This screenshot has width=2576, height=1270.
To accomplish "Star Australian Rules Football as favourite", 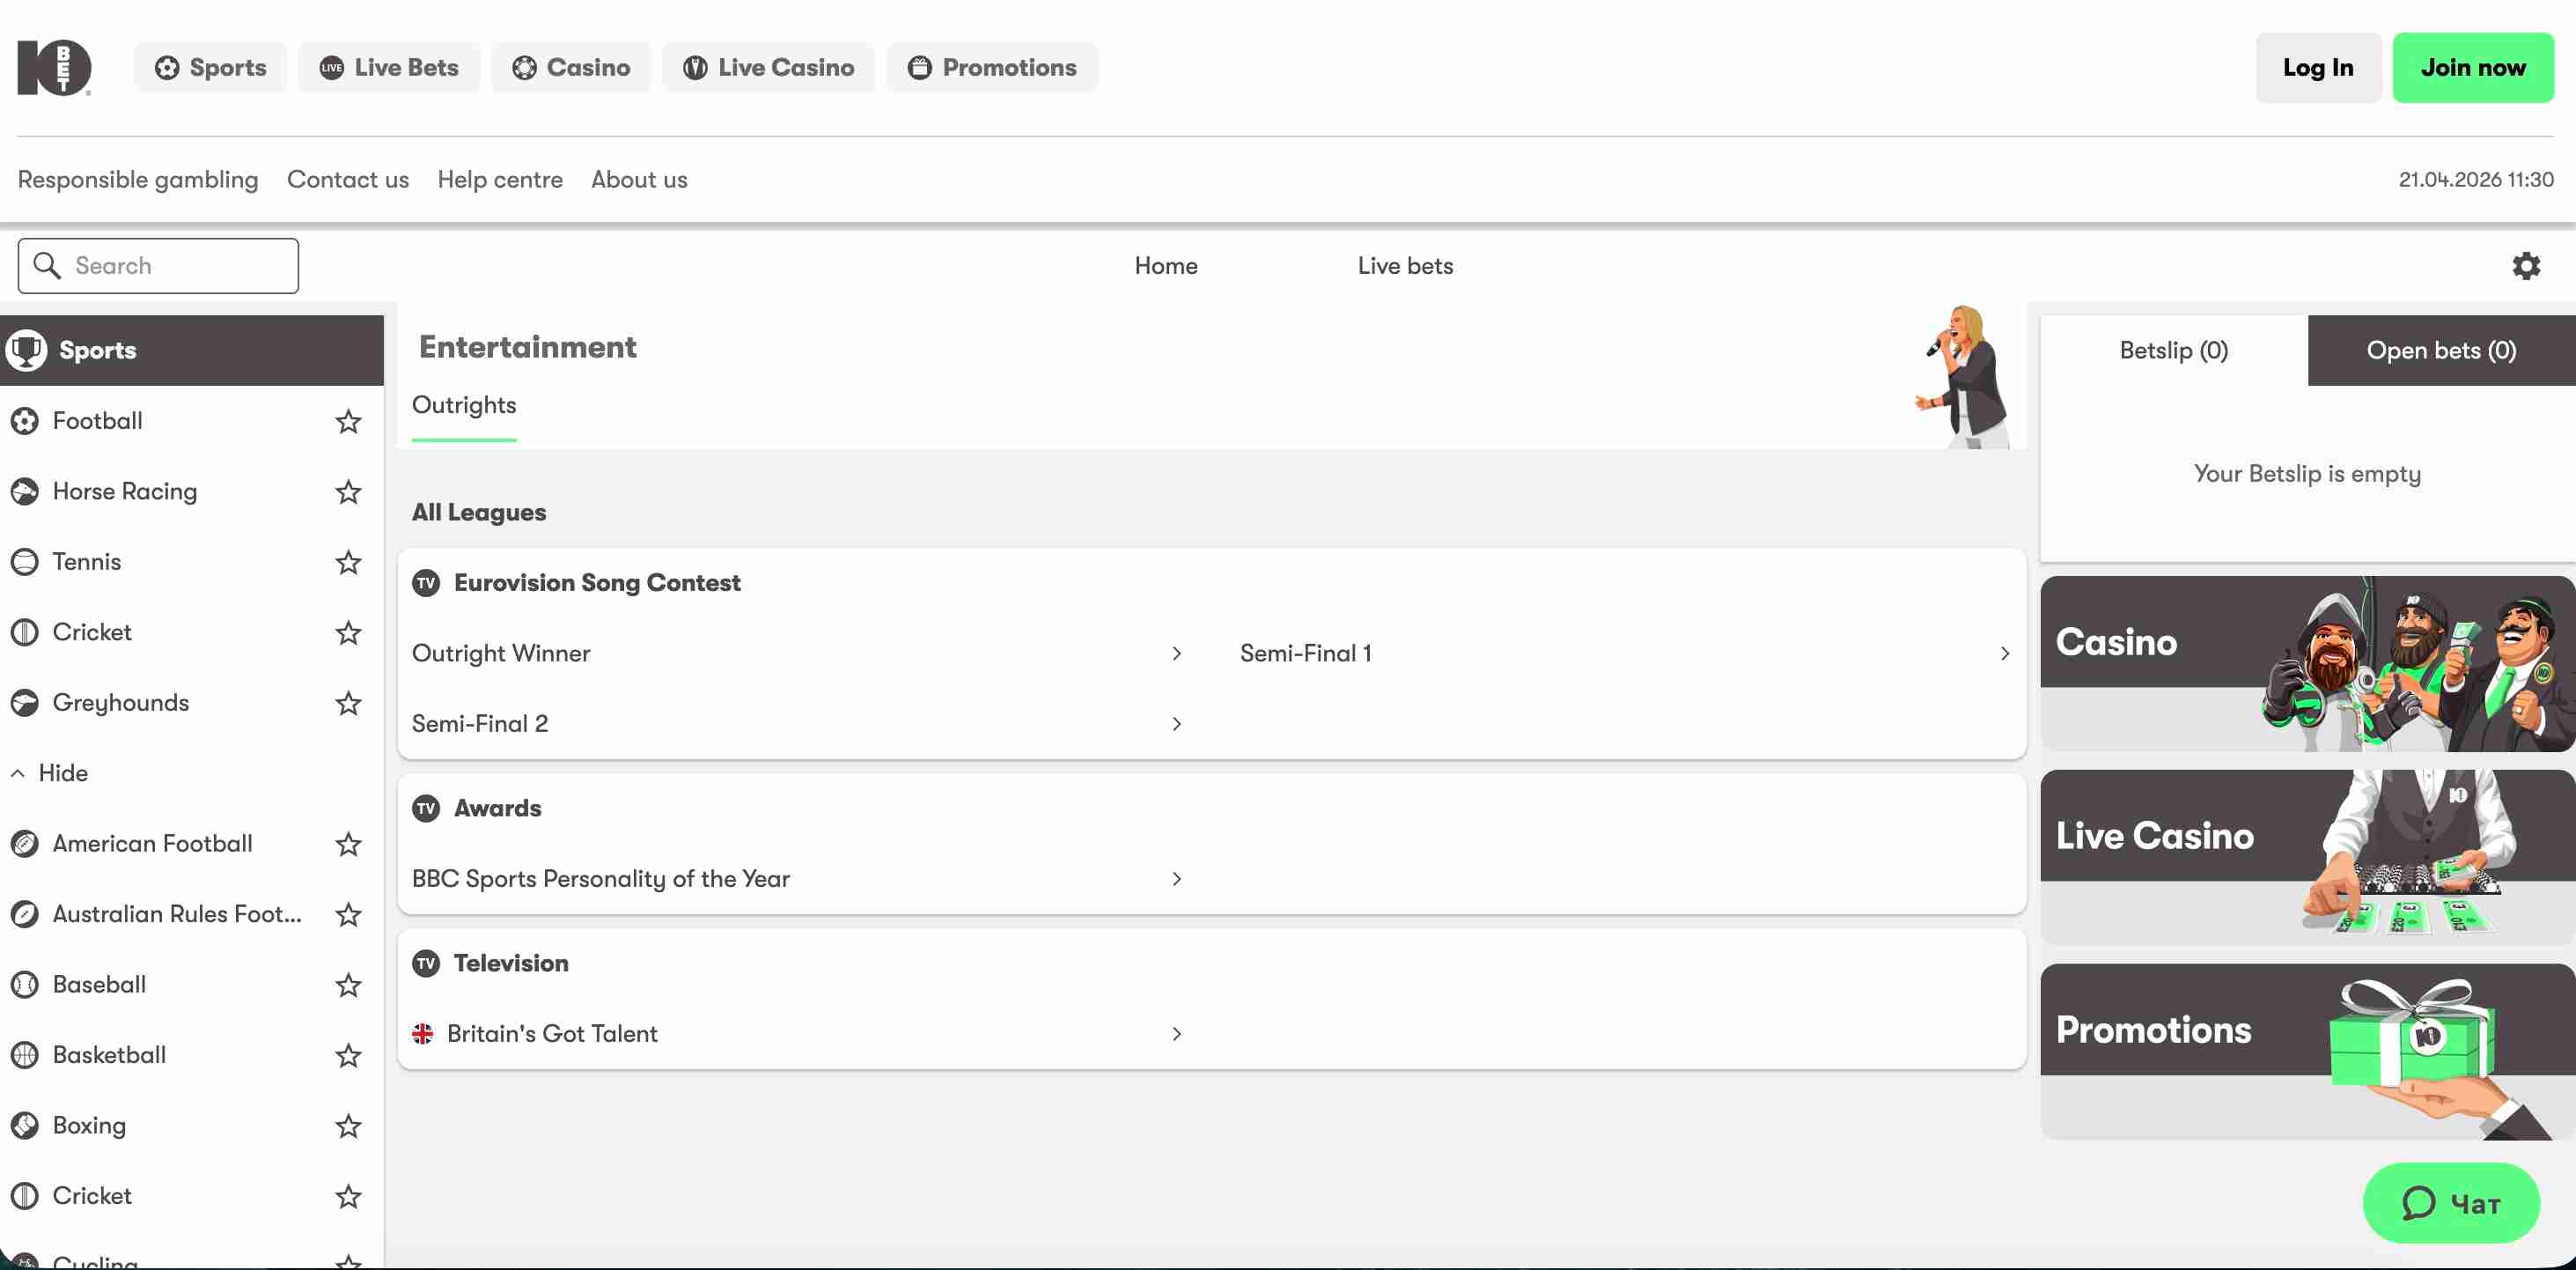I will pyautogui.click(x=348, y=915).
